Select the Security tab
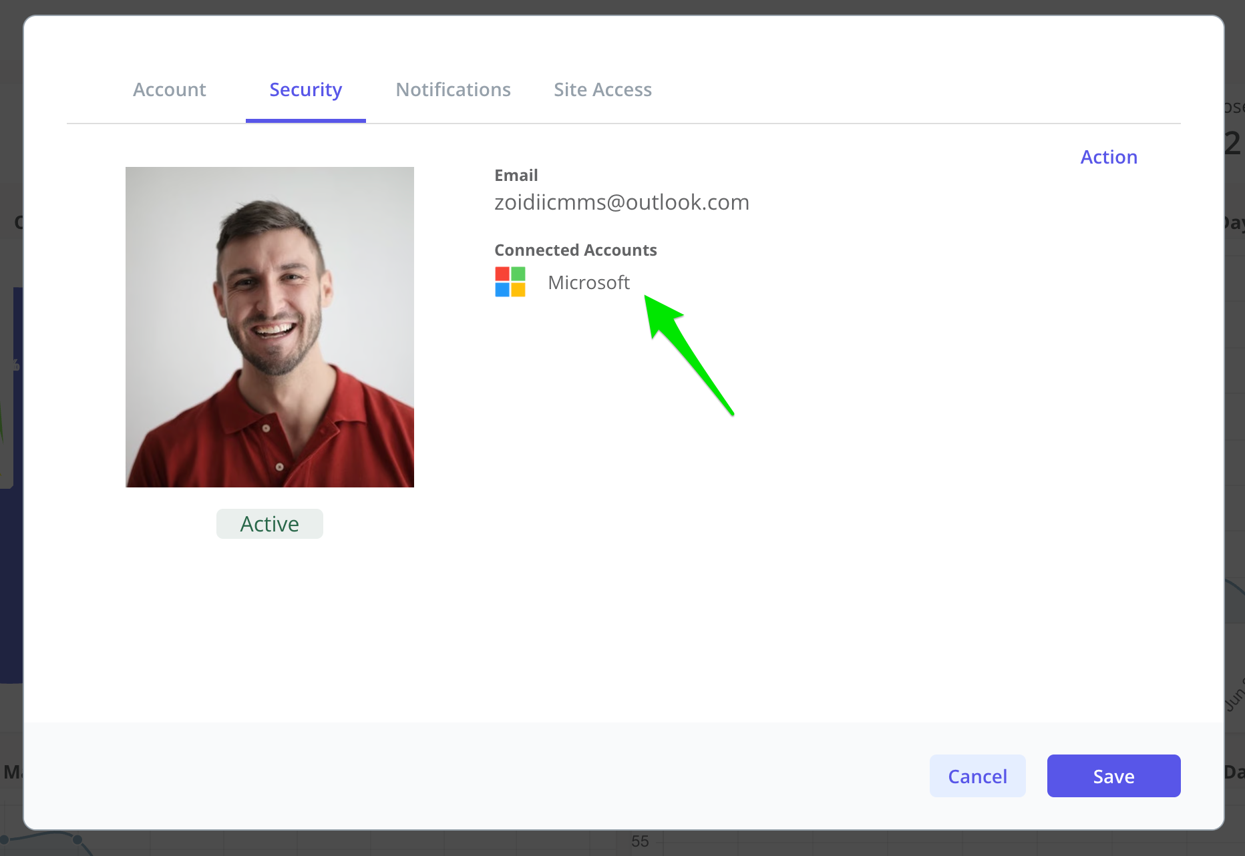 (306, 89)
